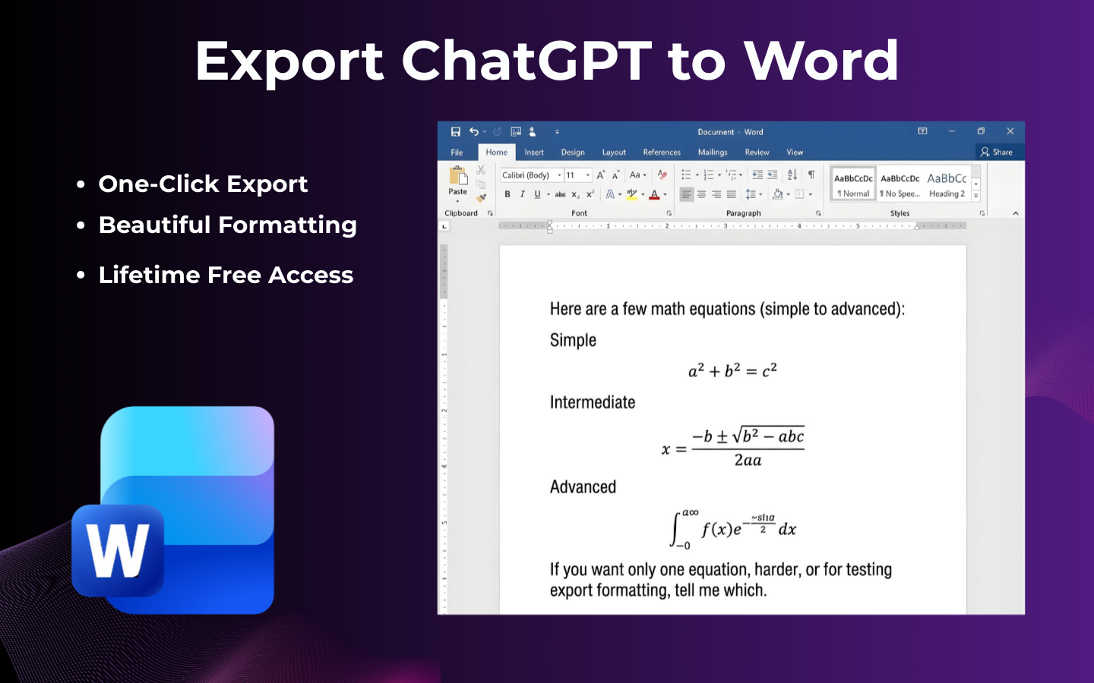
Task: Select the Cut (scissors) tool
Action: [x=481, y=169]
